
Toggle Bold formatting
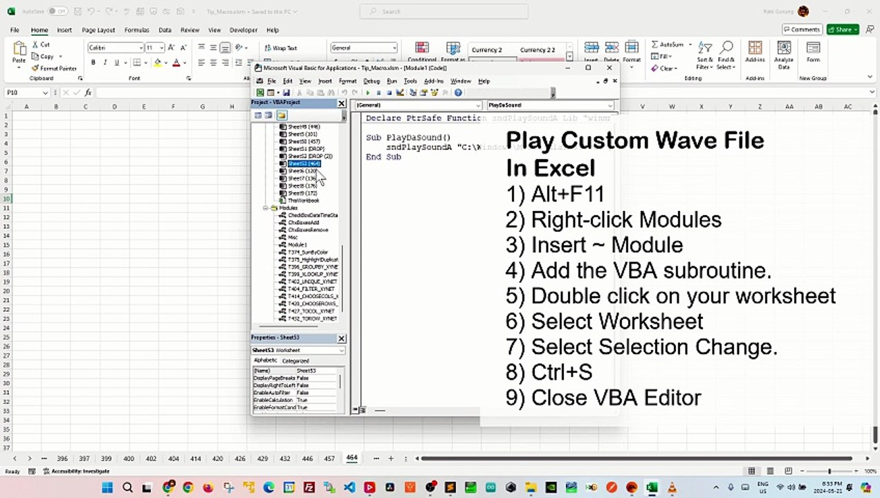[93, 62]
